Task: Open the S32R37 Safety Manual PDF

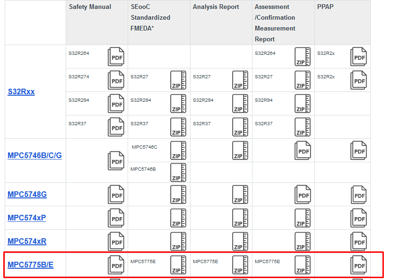Action: pos(116,127)
